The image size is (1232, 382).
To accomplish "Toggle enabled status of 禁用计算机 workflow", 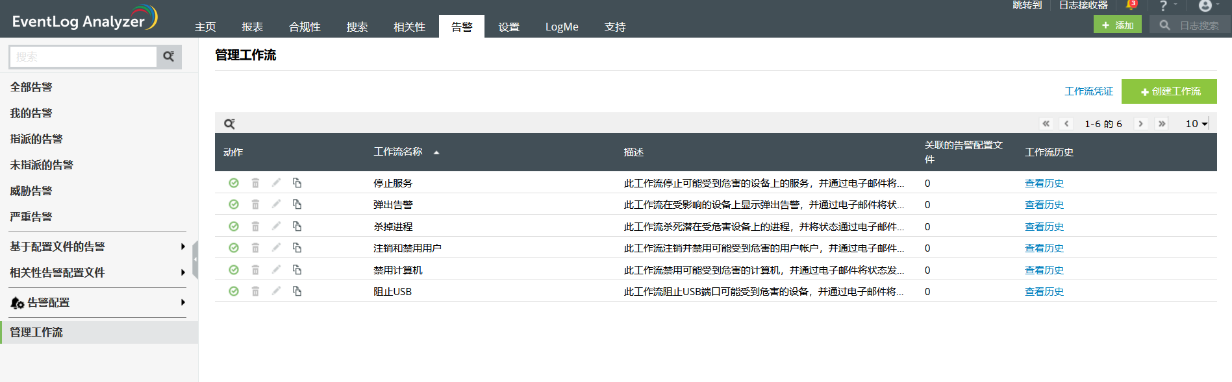I will [234, 270].
